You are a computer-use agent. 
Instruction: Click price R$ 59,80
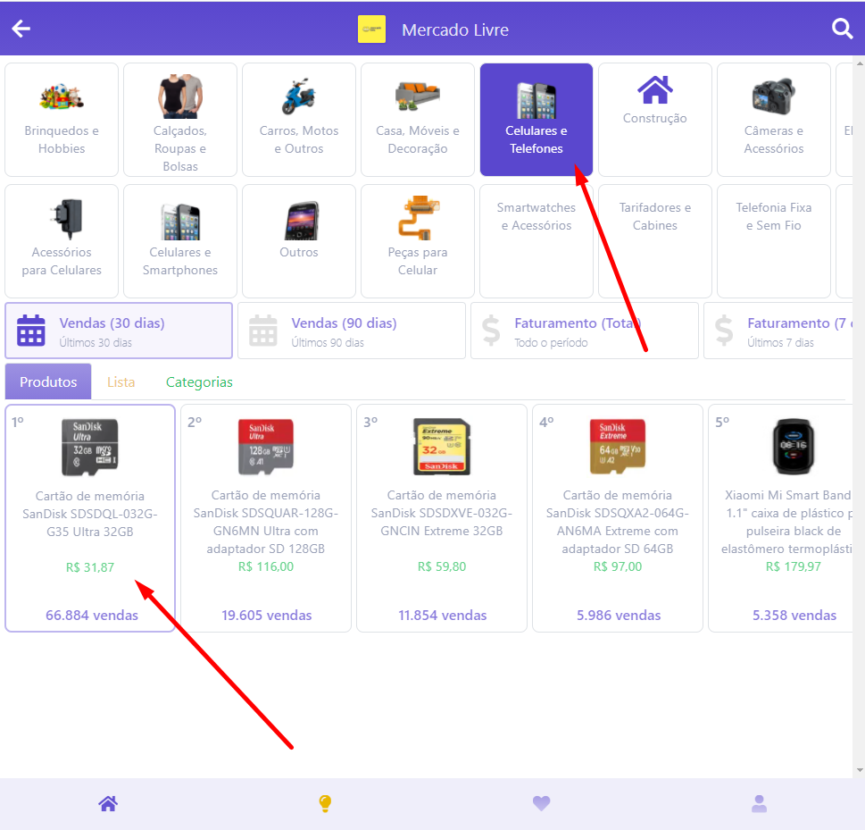442,566
